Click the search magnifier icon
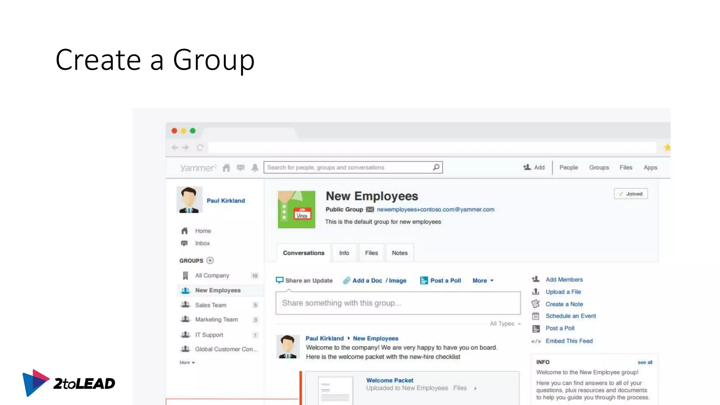720x405 pixels. (x=436, y=167)
